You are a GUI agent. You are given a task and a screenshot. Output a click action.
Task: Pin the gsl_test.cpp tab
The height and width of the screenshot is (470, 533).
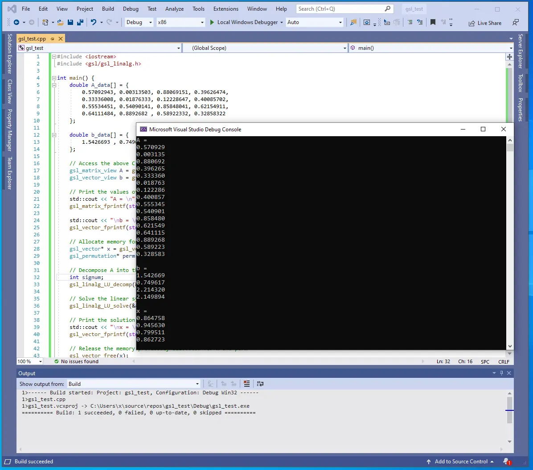point(52,39)
